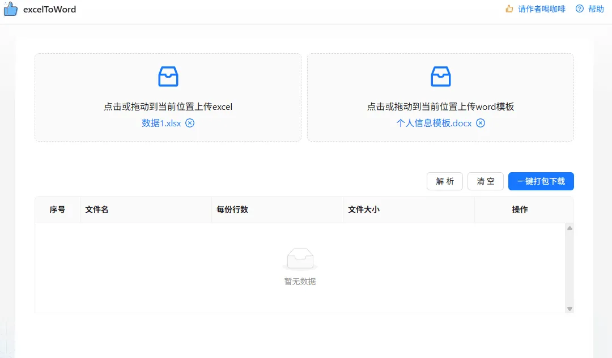Image resolution: width=612 pixels, height=358 pixels.
Task: Click the 清空 button
Action: click(x=486, y=181)
